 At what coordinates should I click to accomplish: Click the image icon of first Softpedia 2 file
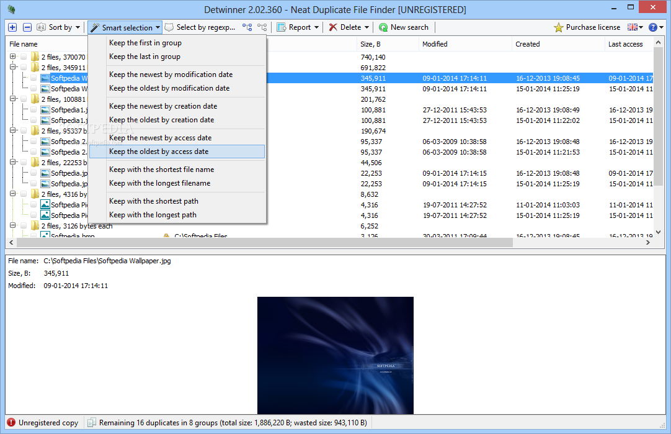(x=45, y=142)
